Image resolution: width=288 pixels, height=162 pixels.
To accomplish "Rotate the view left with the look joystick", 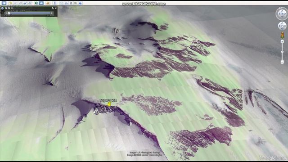I will pos(279,14).
